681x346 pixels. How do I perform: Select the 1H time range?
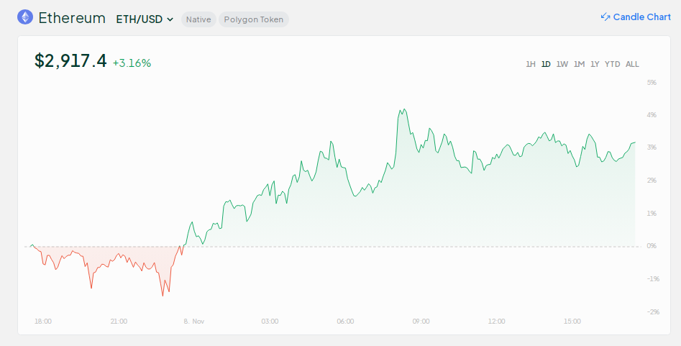click(x=531, y=64)
